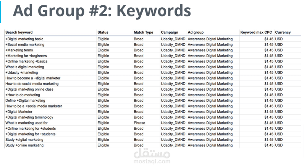Click the +Digital Marketer keyword cell
This screenshot has width=304, height=168.
(19, 112)
